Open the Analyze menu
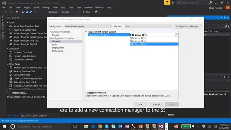Image resolution: width=231 pixels, height=130 pixels. pyautogui.click(x=88, y=8)
